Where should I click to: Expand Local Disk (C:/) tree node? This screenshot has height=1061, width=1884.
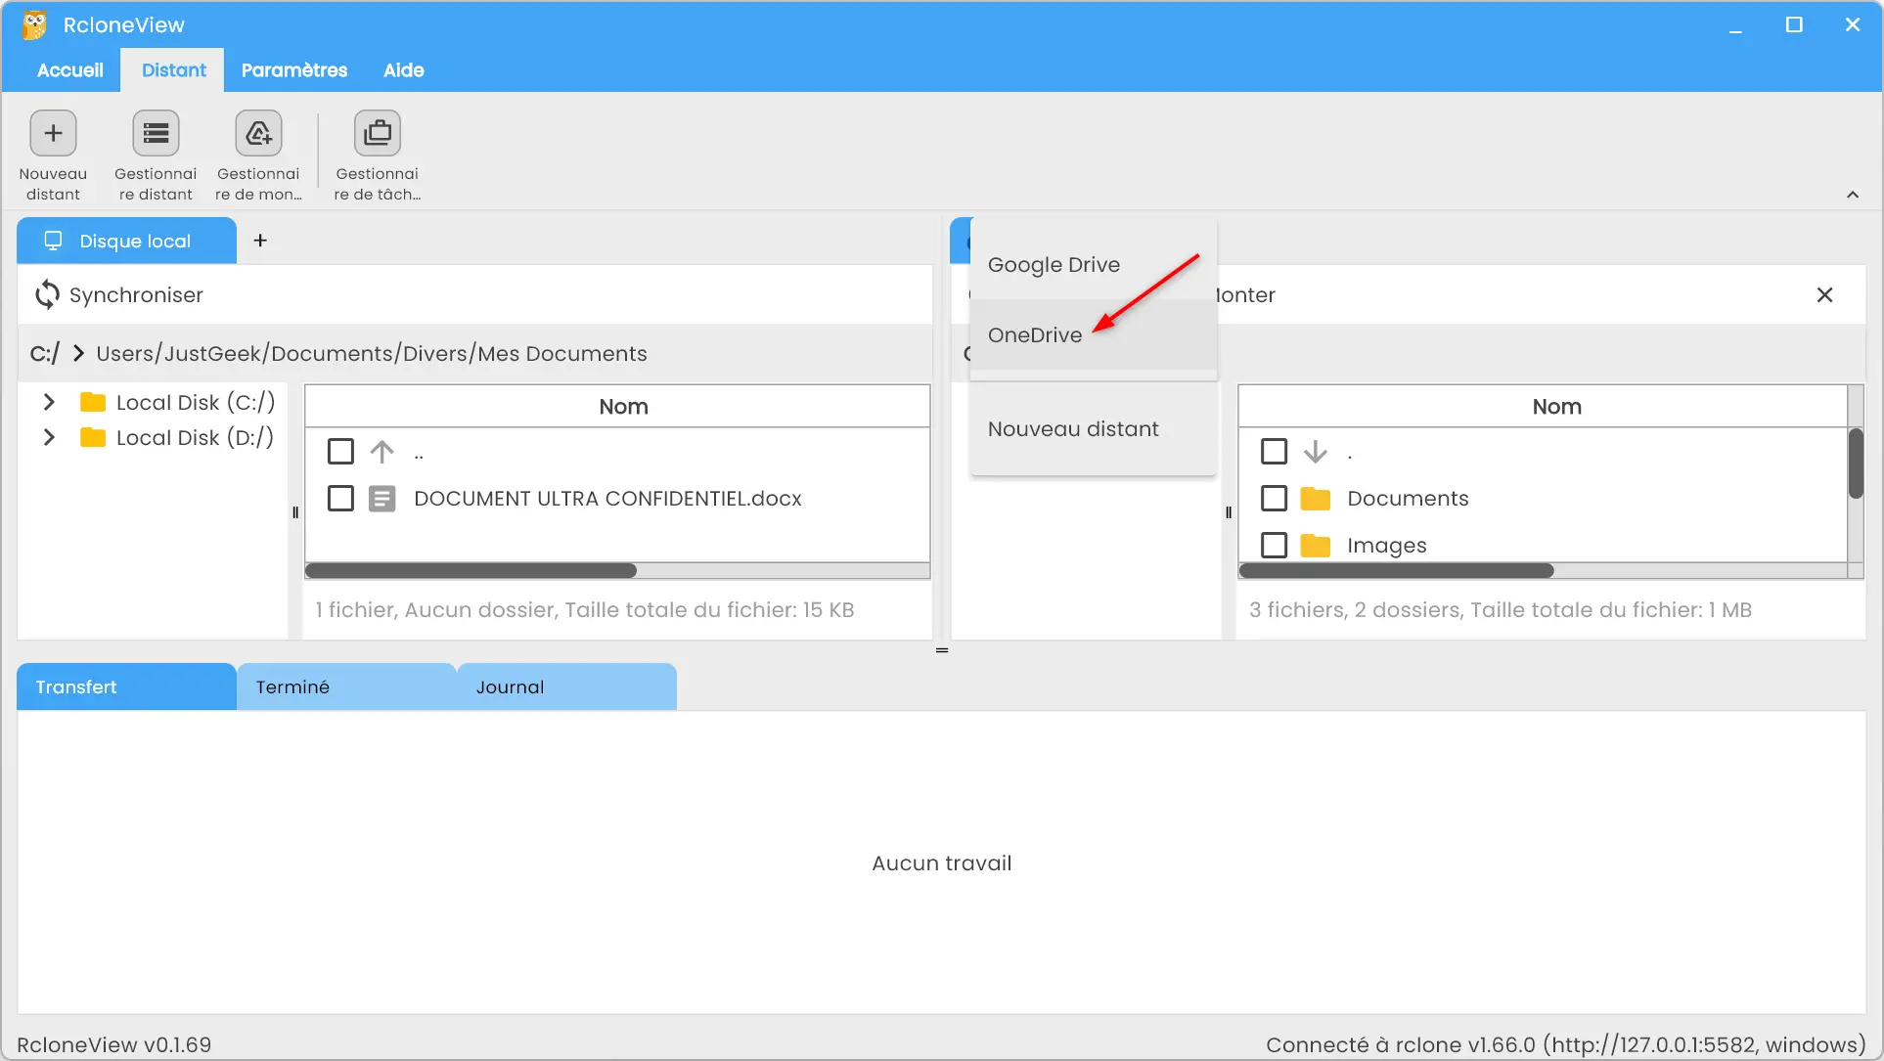click(49, 402)
